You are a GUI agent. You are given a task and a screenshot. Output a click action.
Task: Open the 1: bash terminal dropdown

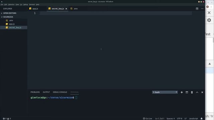pos(165,92)
